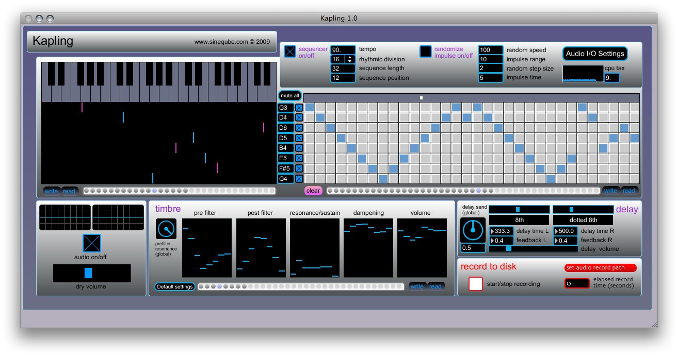This screenshot has width=678, height=356.
Task: Toggle mute box for the B4 row
Action: (299, 148)
